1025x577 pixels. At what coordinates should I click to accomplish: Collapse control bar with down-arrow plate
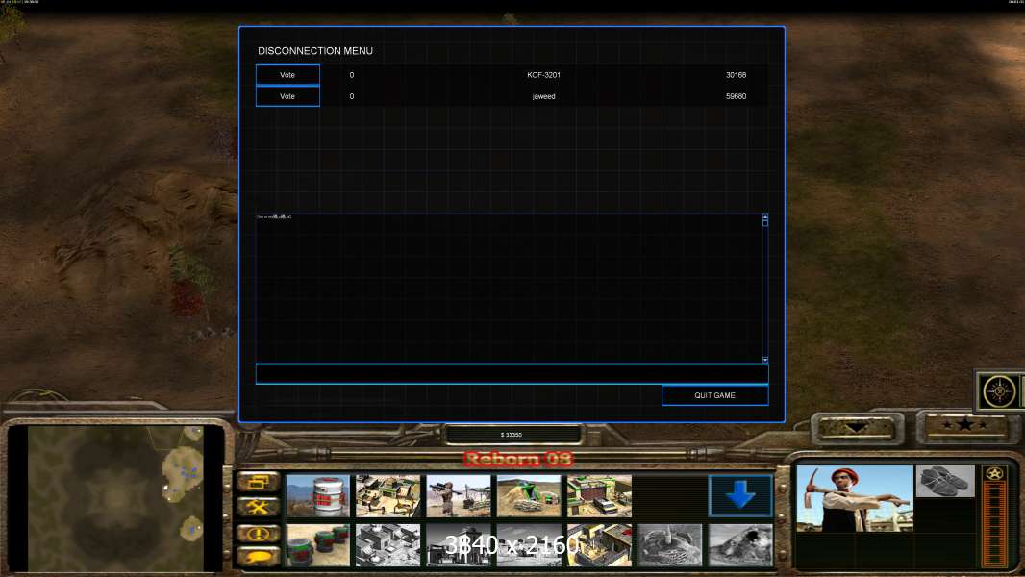857,428
